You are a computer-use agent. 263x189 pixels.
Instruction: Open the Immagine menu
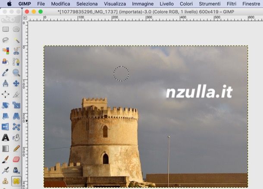[x=143, y=4]
